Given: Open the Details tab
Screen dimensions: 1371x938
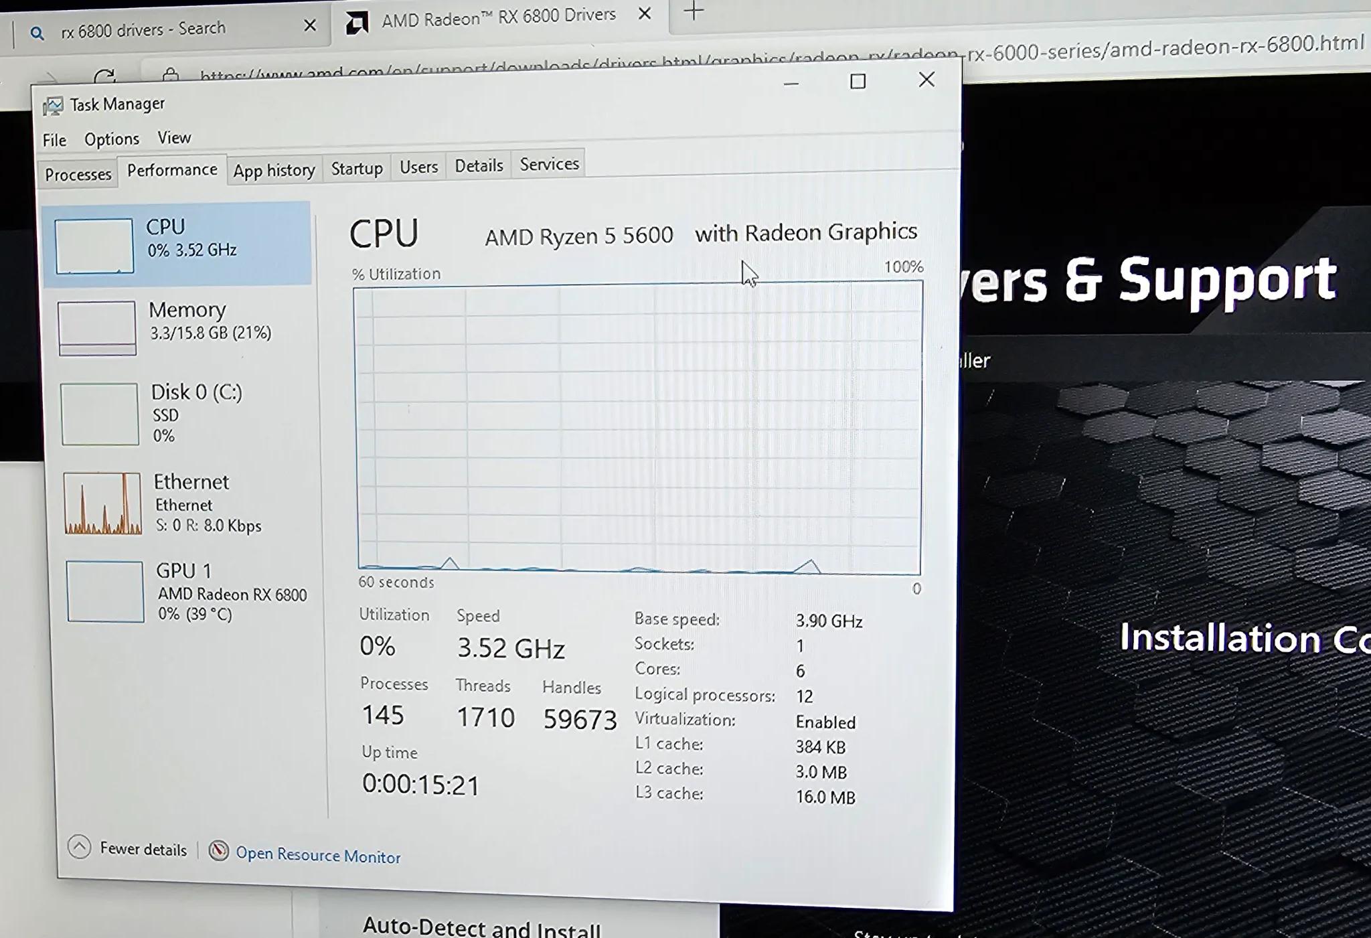Looking at the screenshot, I should [479, 165].
